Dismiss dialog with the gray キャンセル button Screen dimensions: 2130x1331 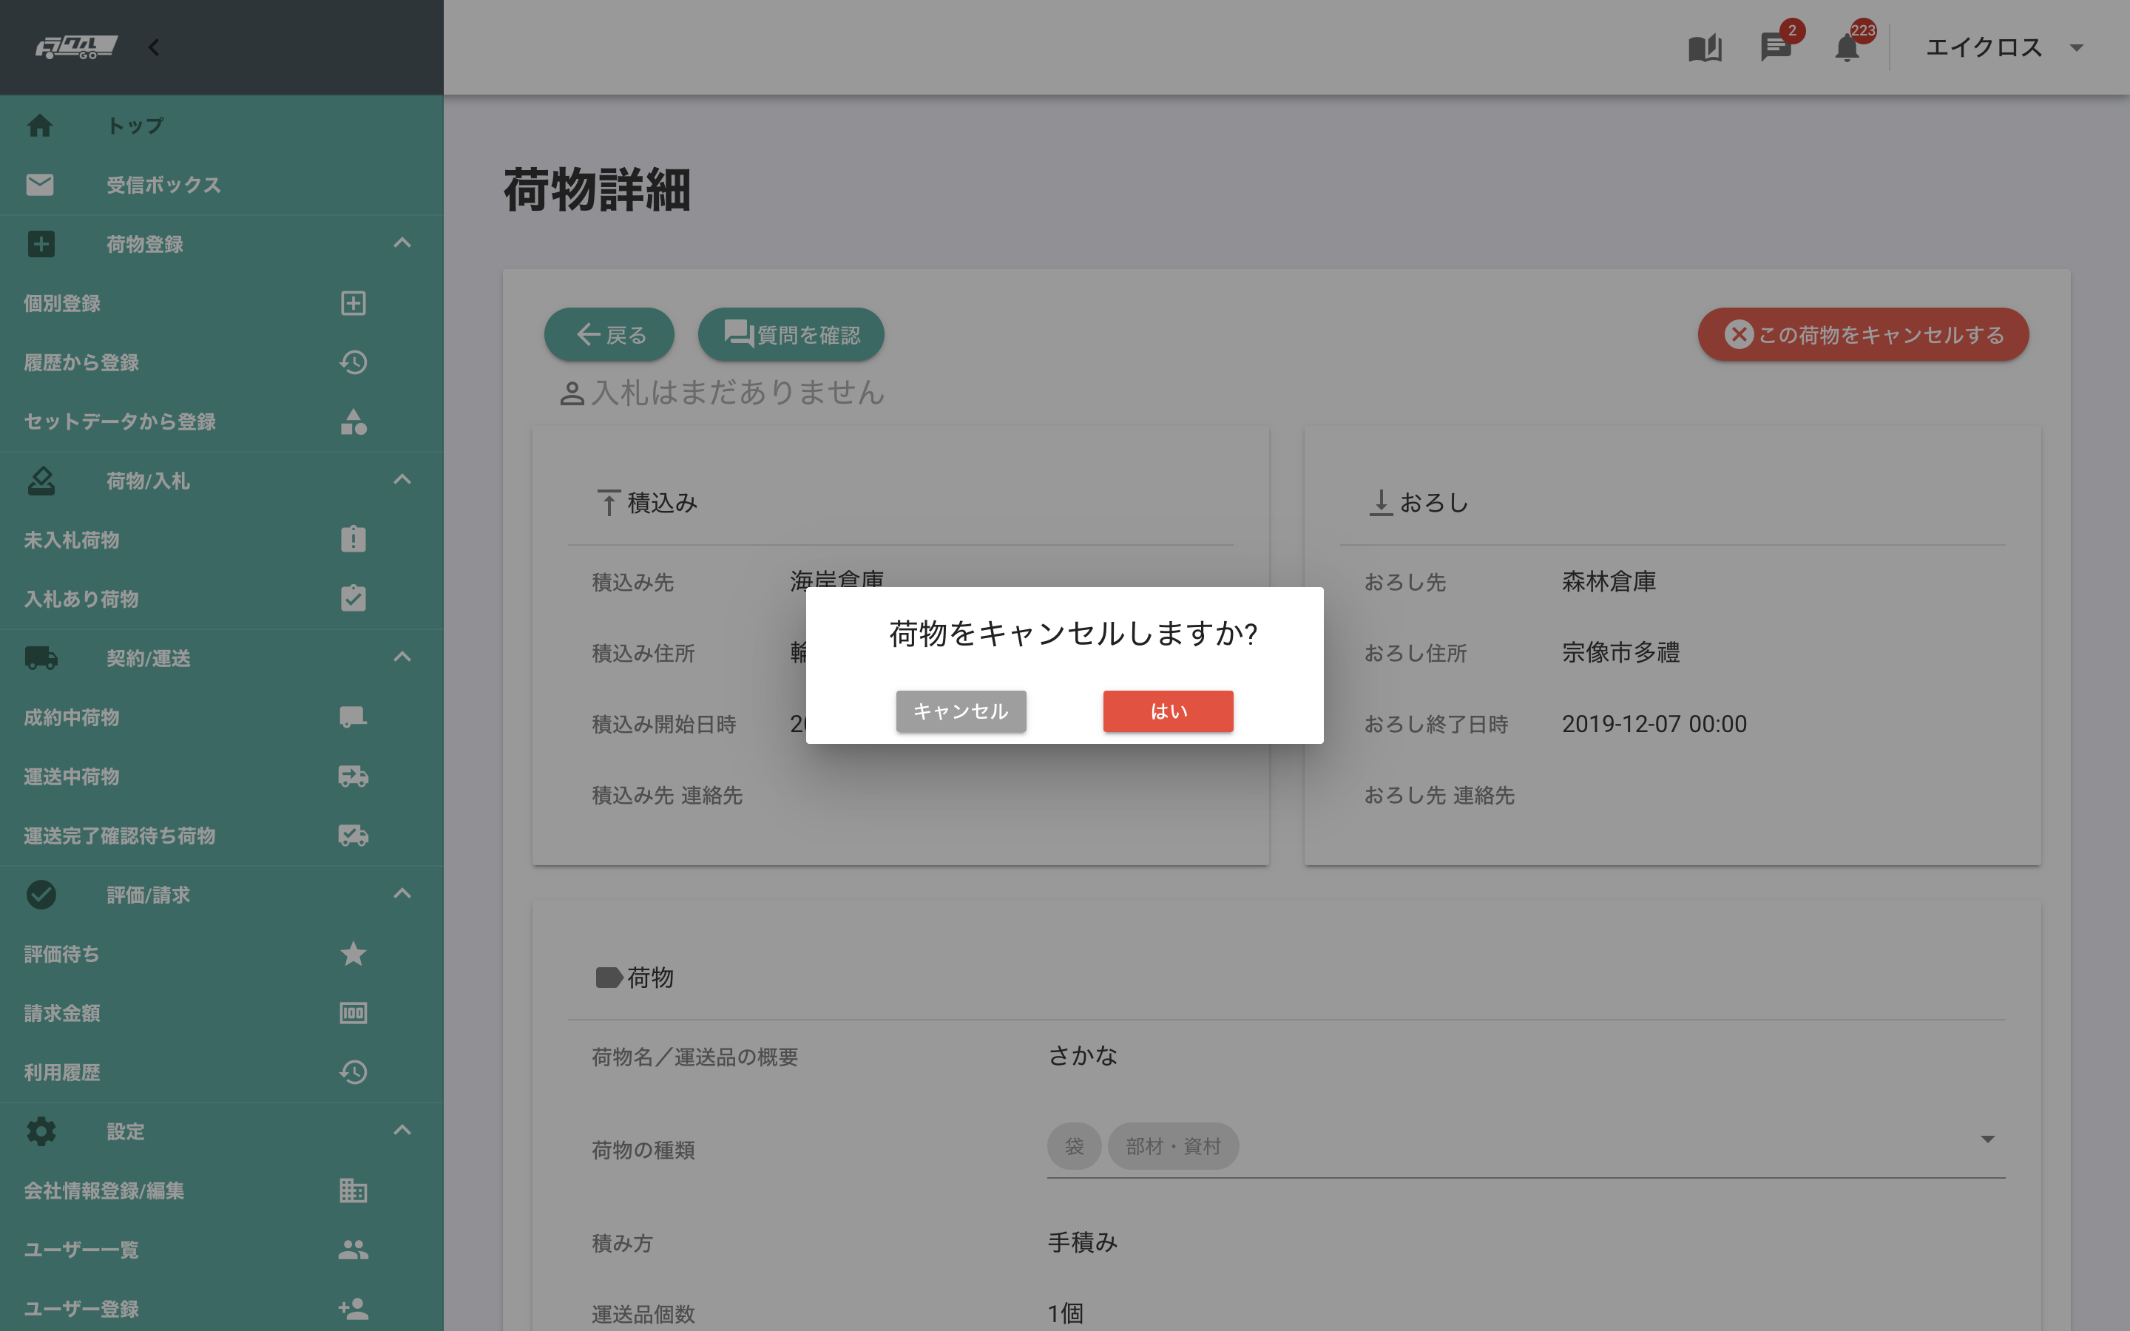960,711
